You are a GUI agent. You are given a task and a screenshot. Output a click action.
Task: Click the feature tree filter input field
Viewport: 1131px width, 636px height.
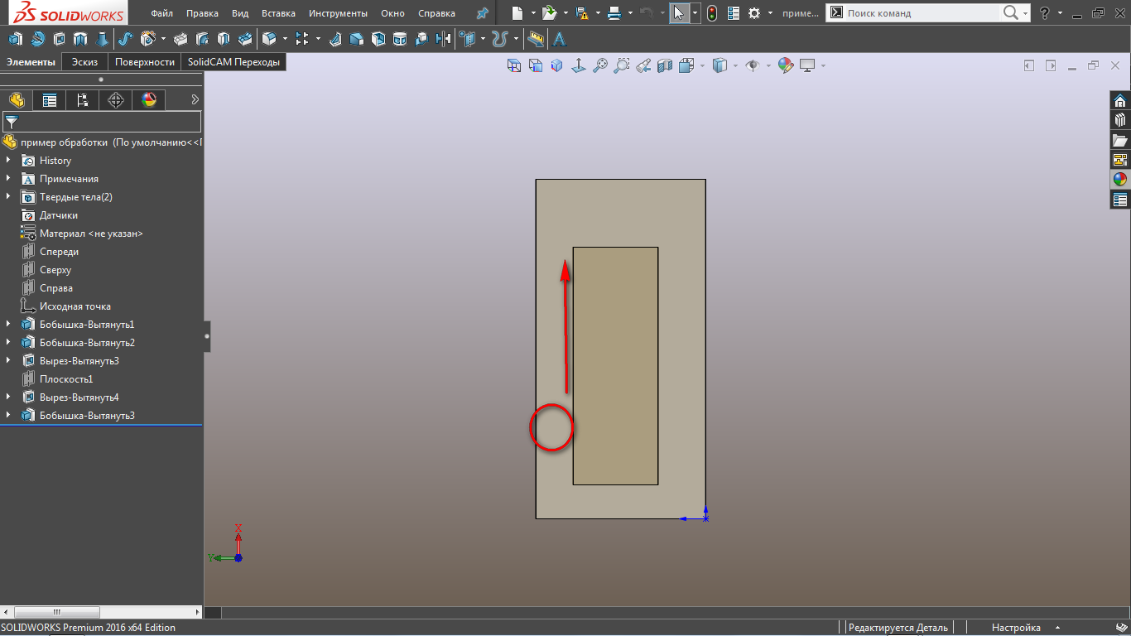pos(101,122)
